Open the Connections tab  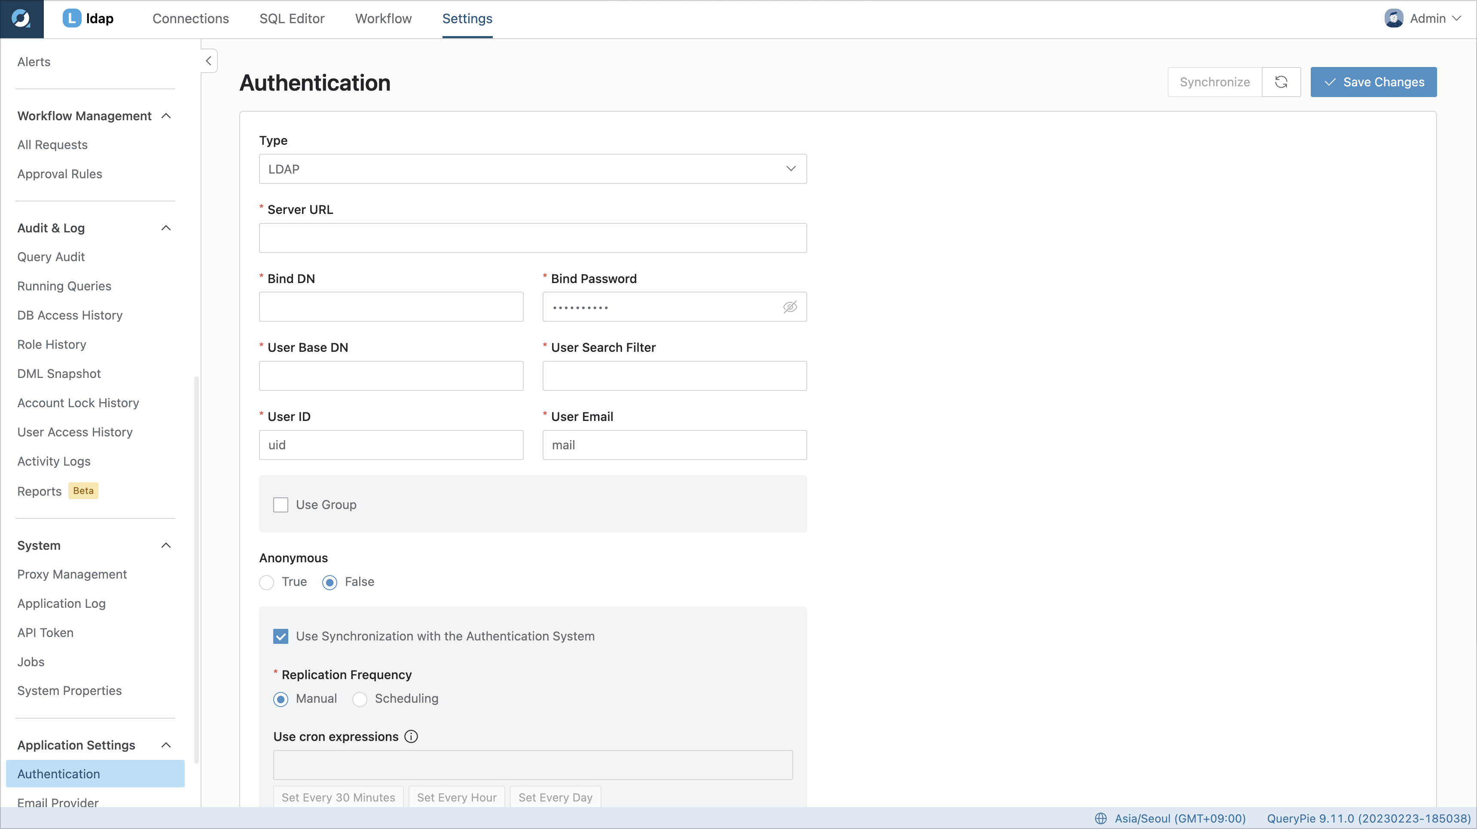191,18
